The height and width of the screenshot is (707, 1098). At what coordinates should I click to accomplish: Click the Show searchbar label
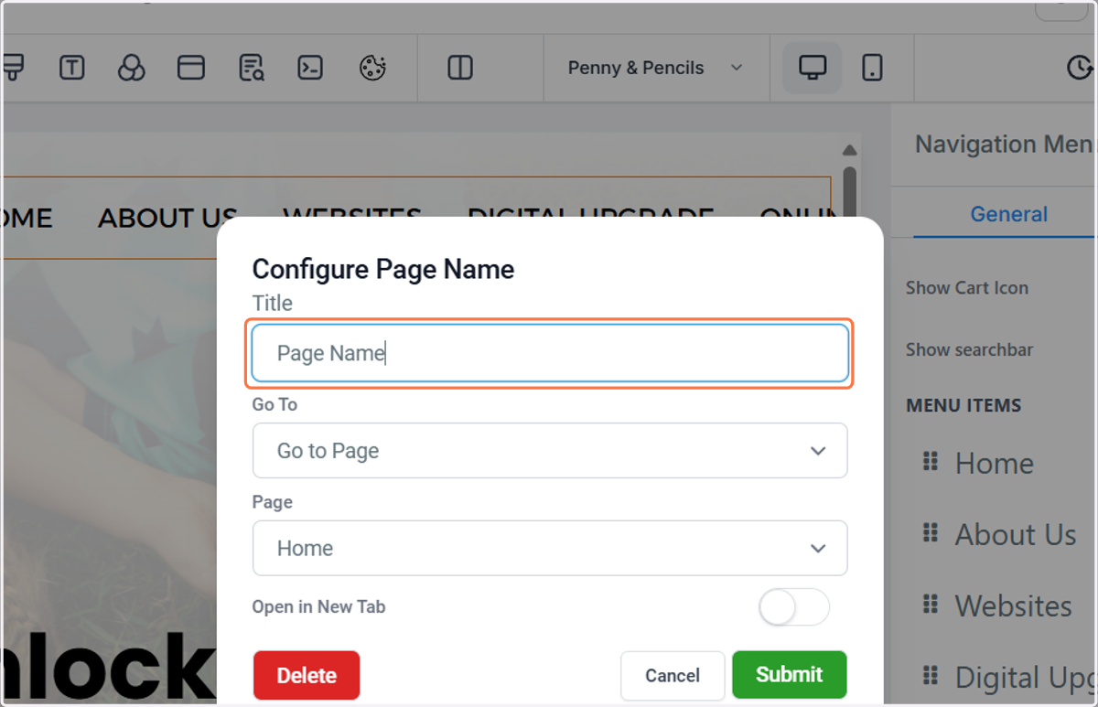(970, 349)
